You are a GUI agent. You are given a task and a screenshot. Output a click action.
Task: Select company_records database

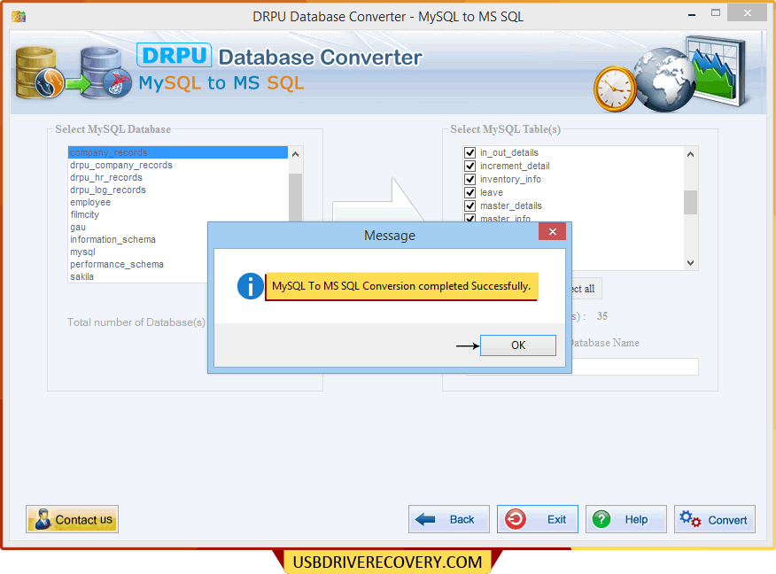[178, 152]
